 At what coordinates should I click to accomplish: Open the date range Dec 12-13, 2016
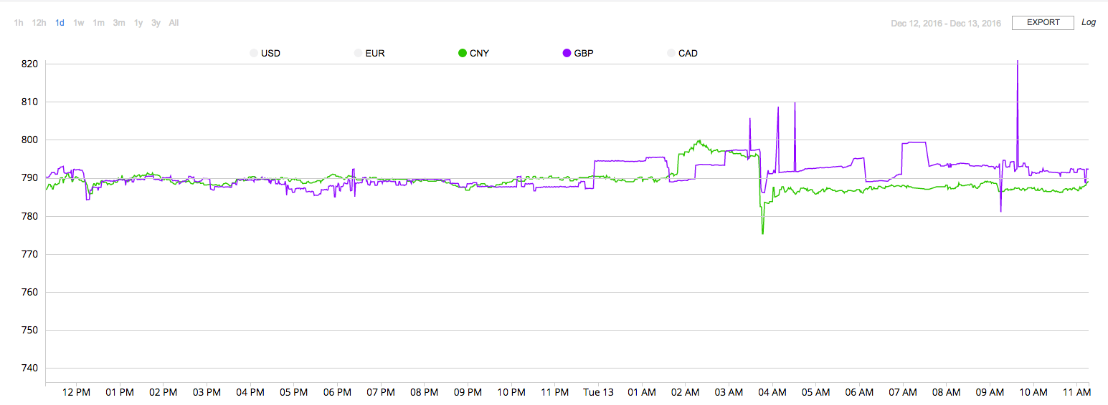click(945, 24)
